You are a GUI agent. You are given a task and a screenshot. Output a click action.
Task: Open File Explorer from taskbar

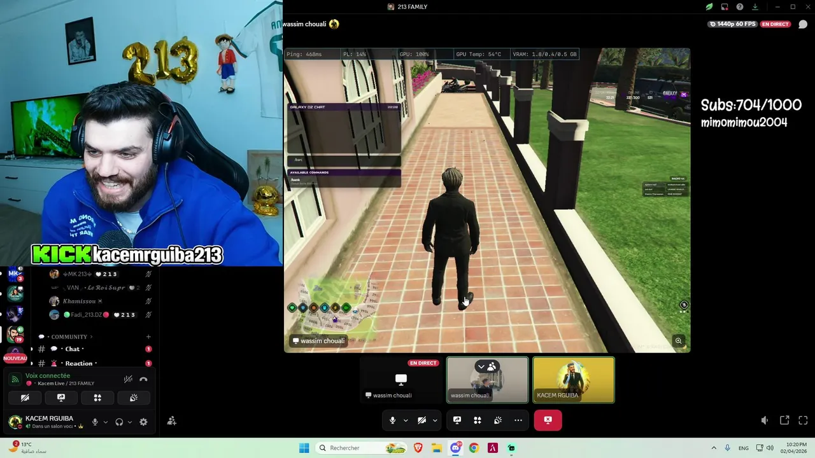pyautogui.click(x=437, y=448)
